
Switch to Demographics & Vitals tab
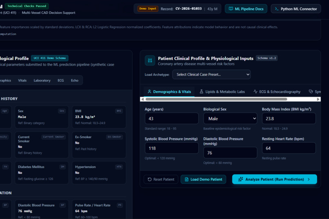(x=169, y=92)
